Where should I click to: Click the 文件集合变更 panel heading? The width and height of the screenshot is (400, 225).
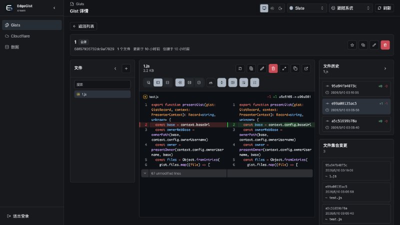coord(335,145)
